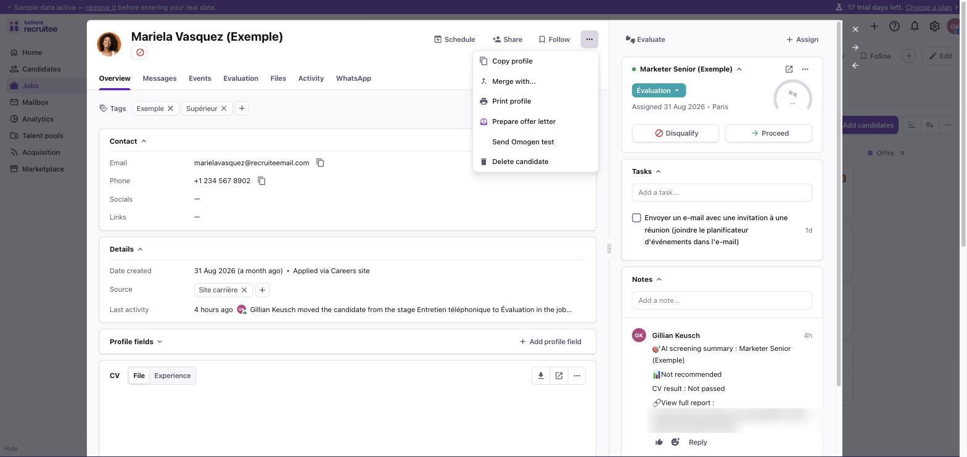Viewport: 967px width, 457px height.
Task: Schedule an event for the candidate
Action: [455, 39]
